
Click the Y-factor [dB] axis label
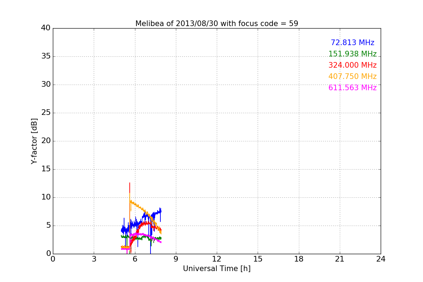[x=34, y=141]
